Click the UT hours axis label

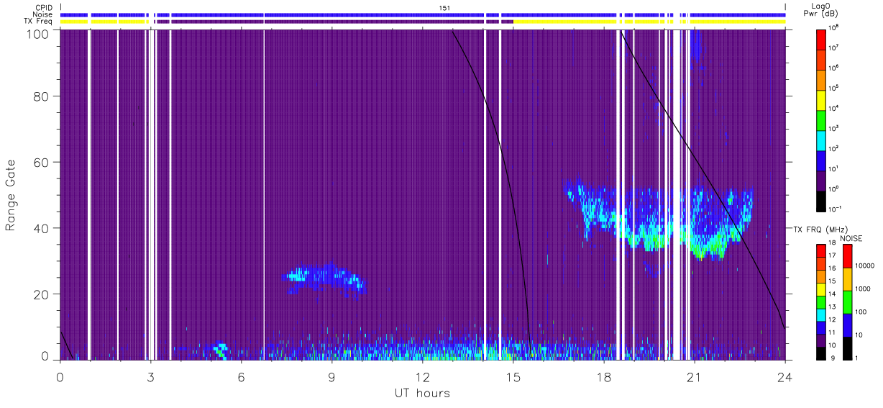point(422,393)
